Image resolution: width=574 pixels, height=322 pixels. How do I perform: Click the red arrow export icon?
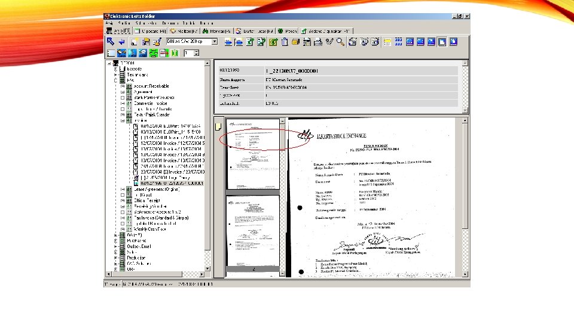164,53
